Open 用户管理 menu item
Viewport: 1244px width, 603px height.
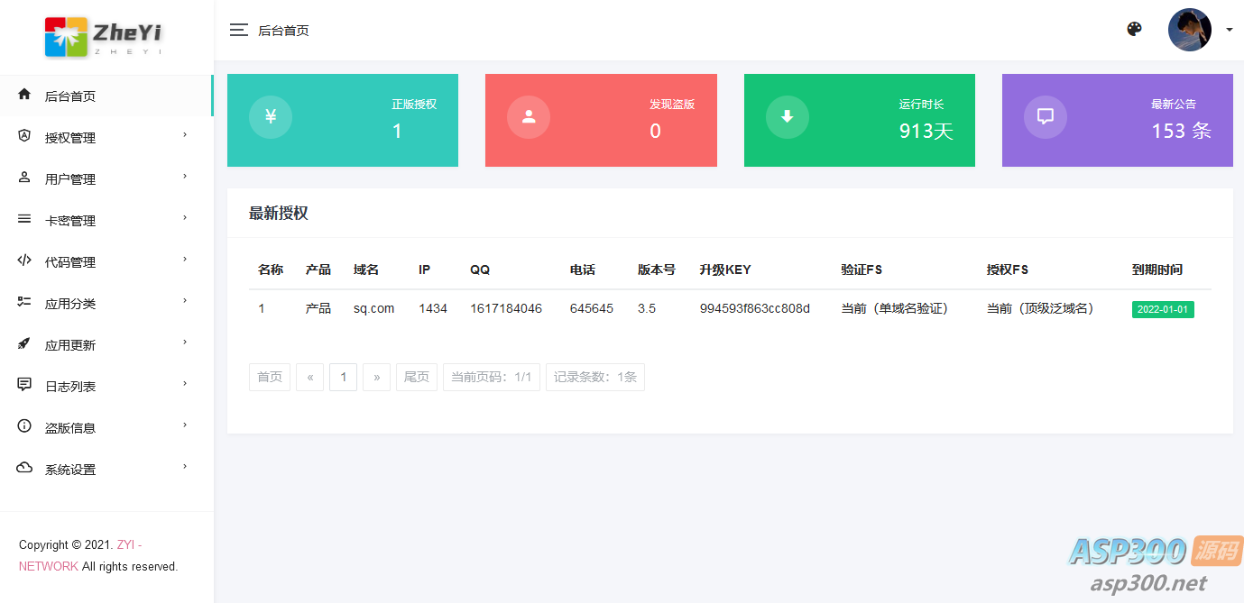tap(106, 178)
